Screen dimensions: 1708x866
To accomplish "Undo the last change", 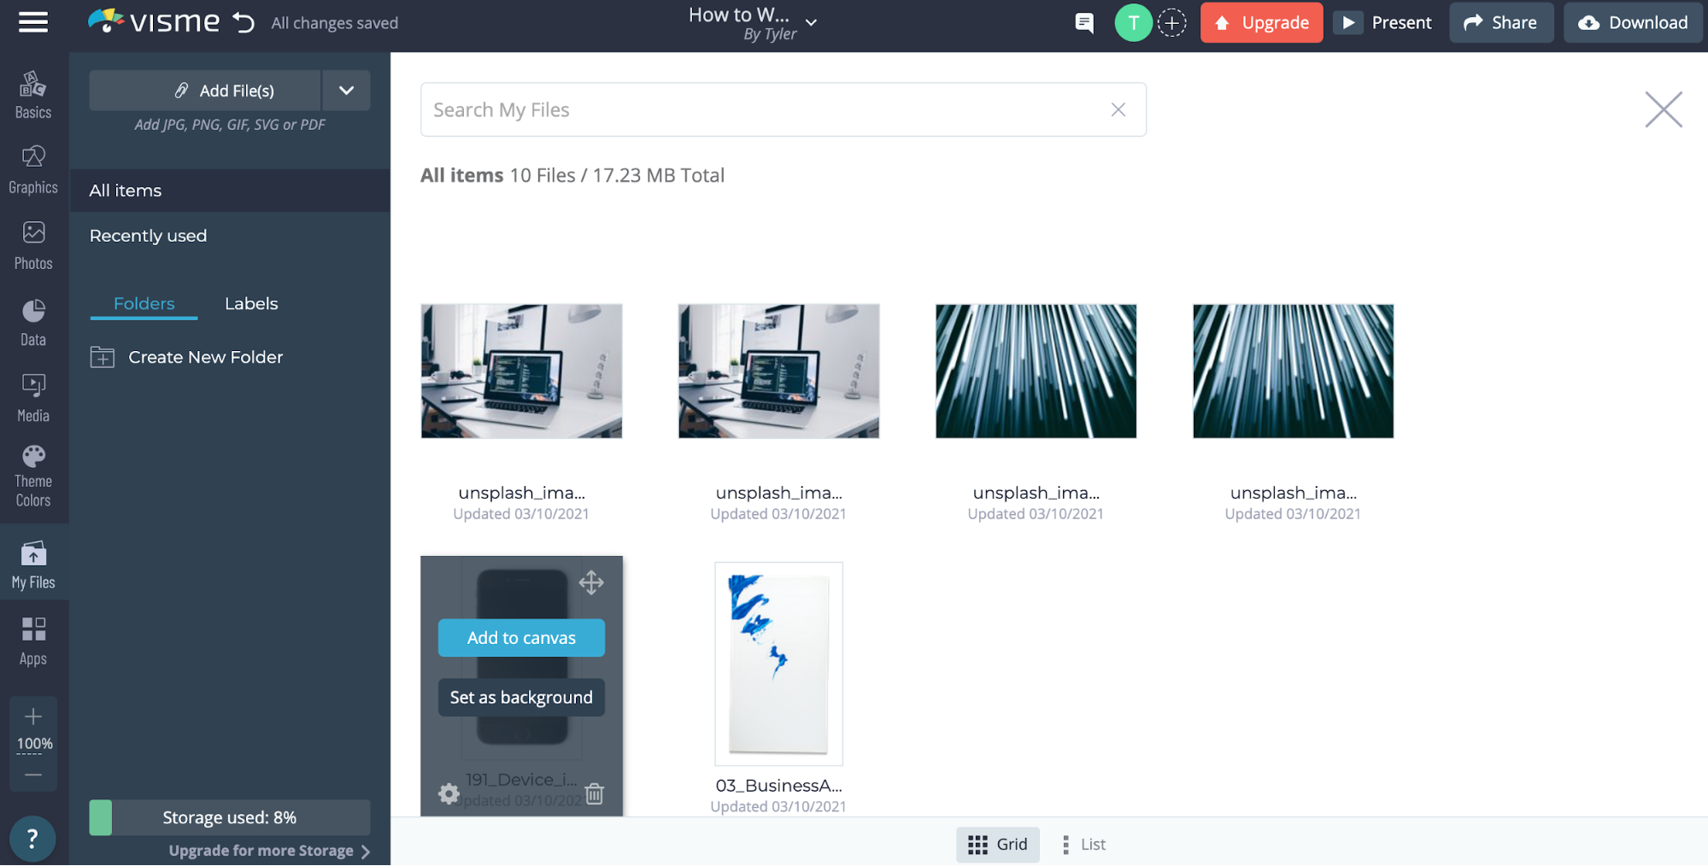I will 244,22.
